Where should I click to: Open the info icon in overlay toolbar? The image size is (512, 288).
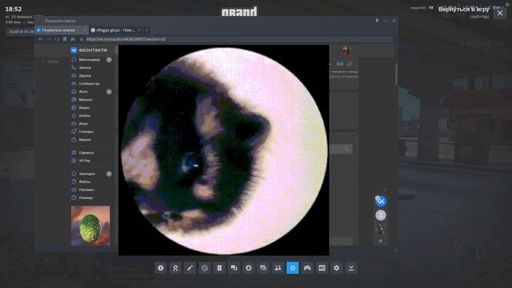(x=161, y=268)
